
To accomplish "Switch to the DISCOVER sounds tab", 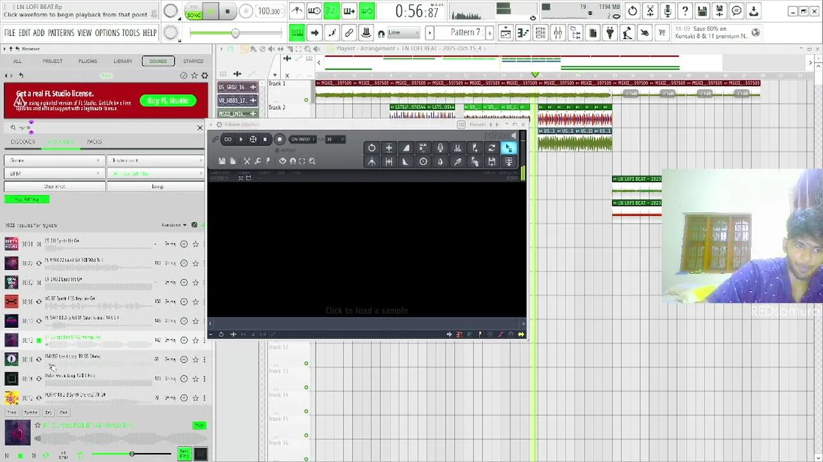I will (23, 142).
